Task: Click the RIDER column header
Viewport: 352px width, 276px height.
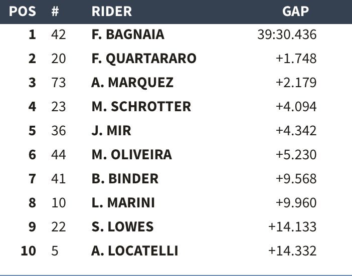Action: [112, 11]
